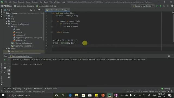Open Windows Task View
Viewport: 174px width, 98px height.
pyautogui.click(x=63, y=95)
